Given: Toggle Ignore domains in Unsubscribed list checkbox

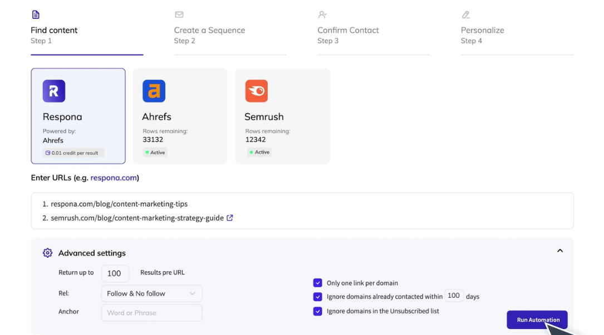Looking at the screenshot, I should (317, 311).
